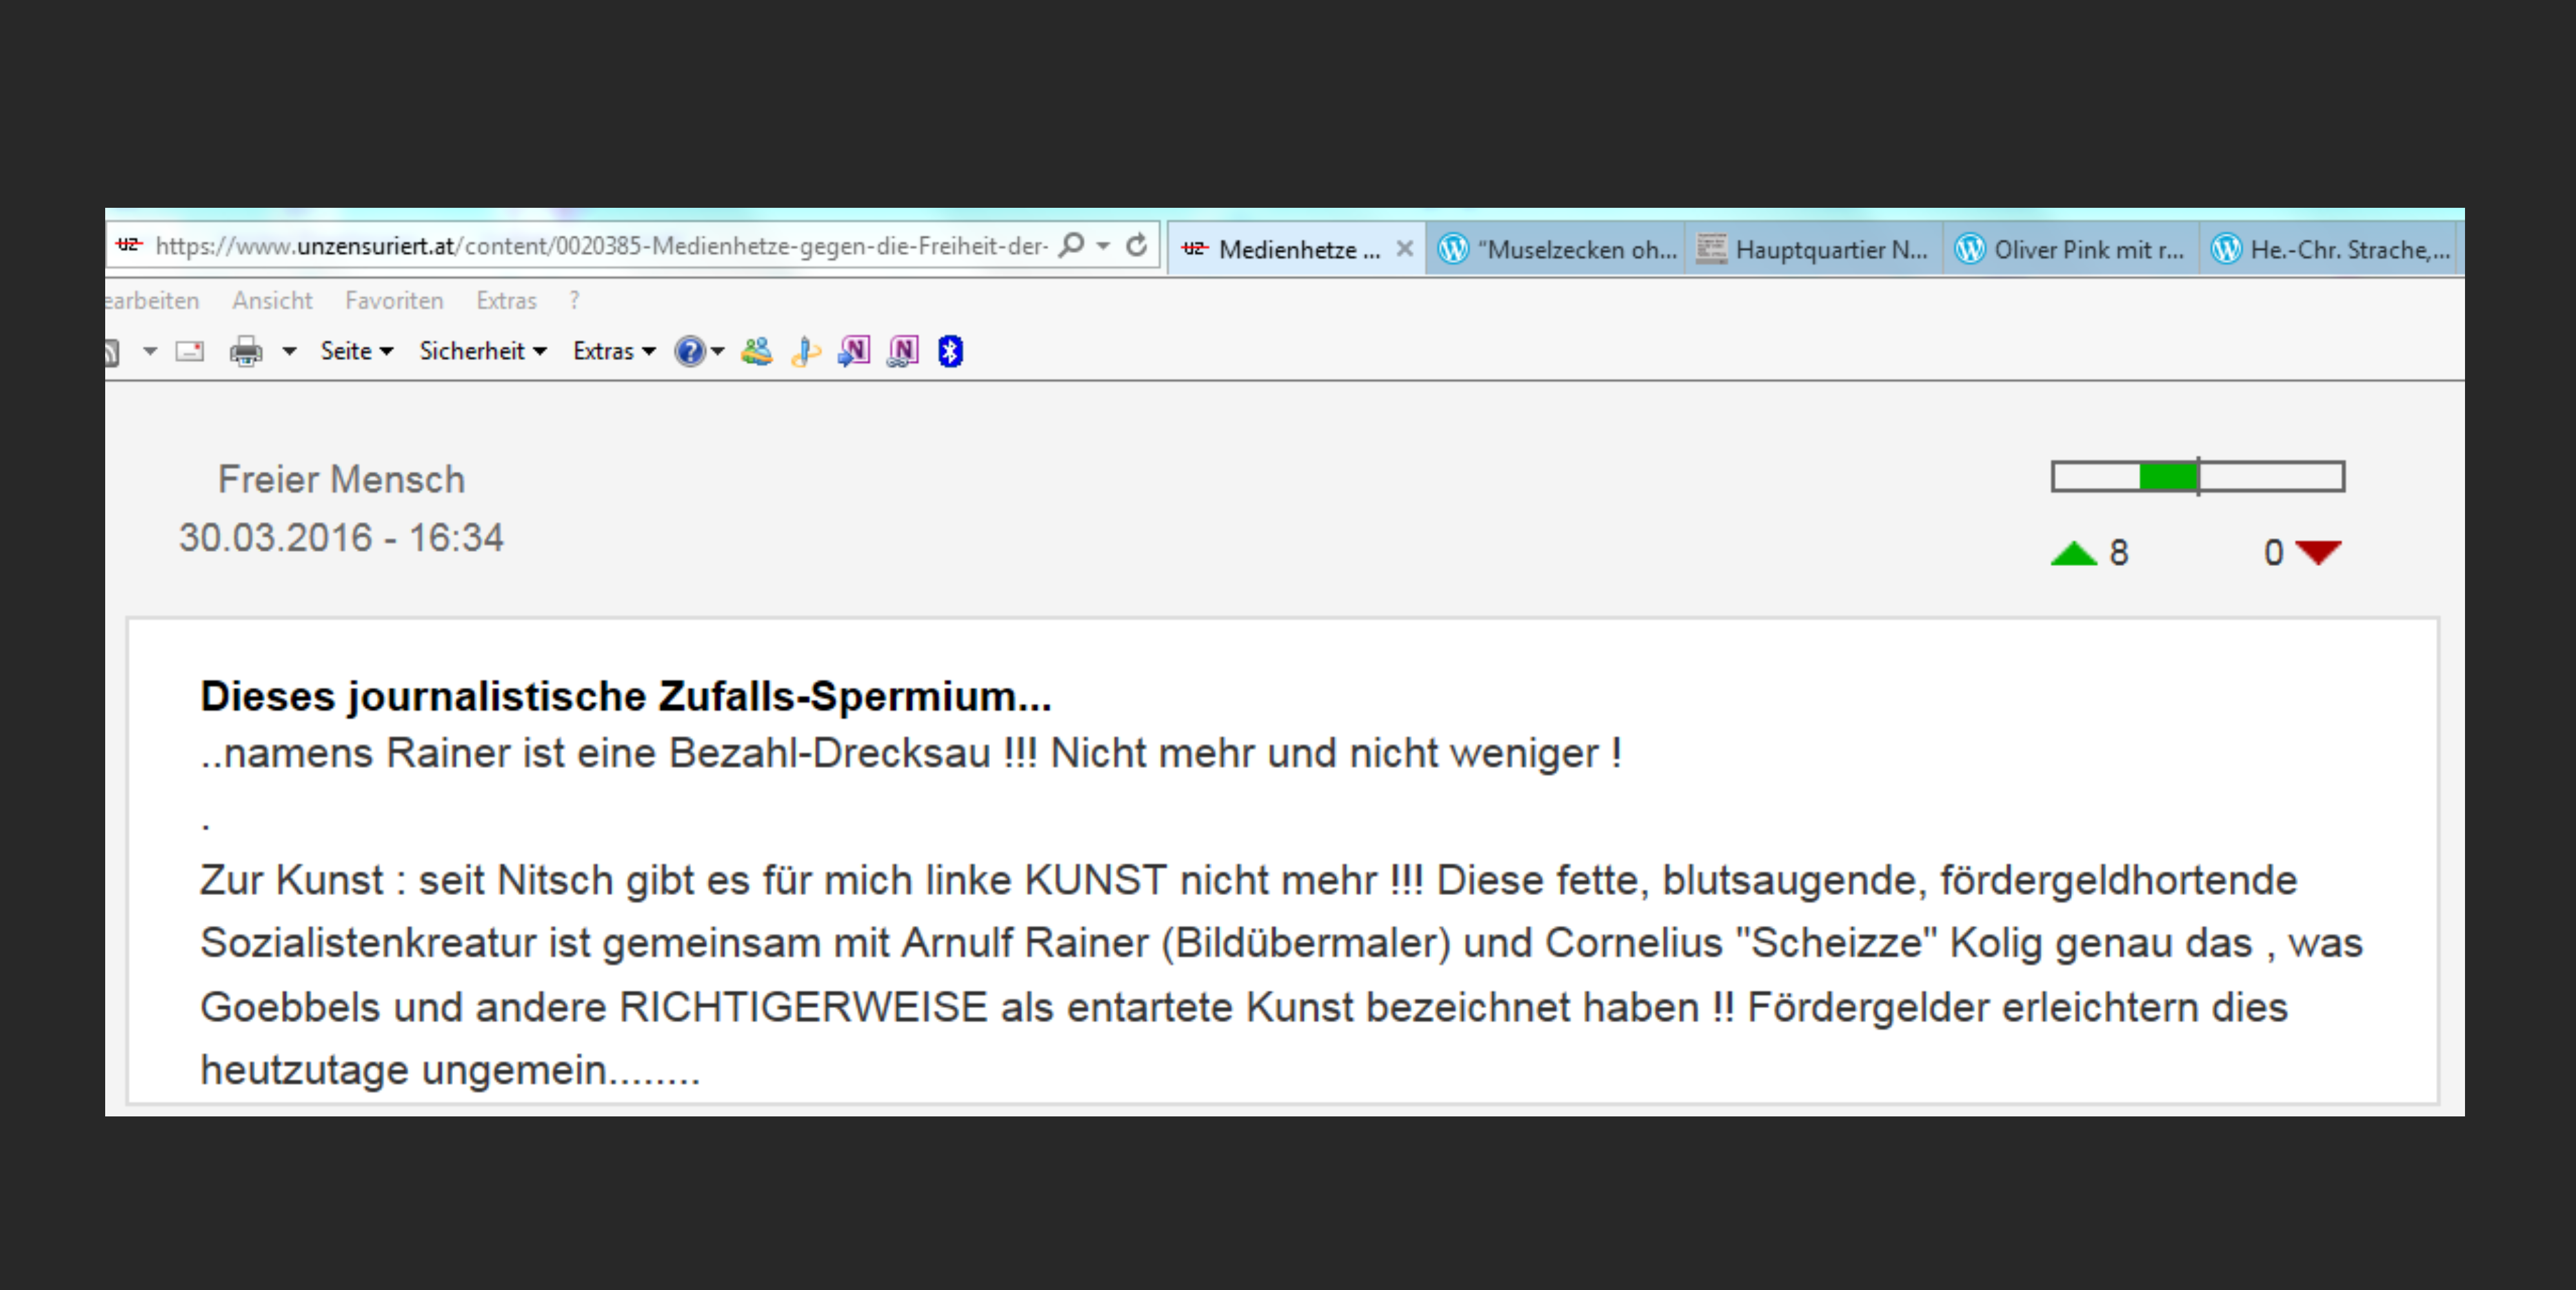Viewport: 2576px width, 1290px height.
Task: Open the blue help question mark icon
Action: (689, 351)
